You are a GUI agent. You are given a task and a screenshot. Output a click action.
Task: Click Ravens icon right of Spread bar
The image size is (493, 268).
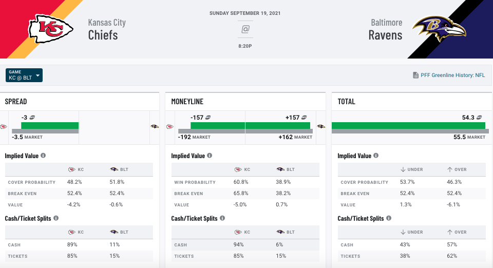tap(155, 127)
